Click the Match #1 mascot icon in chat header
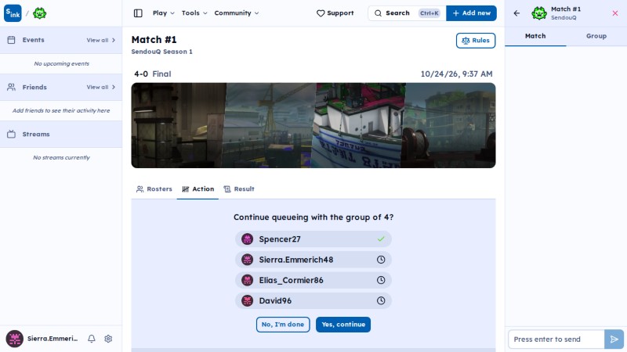627x352 pixels. [x=539, y=13]
